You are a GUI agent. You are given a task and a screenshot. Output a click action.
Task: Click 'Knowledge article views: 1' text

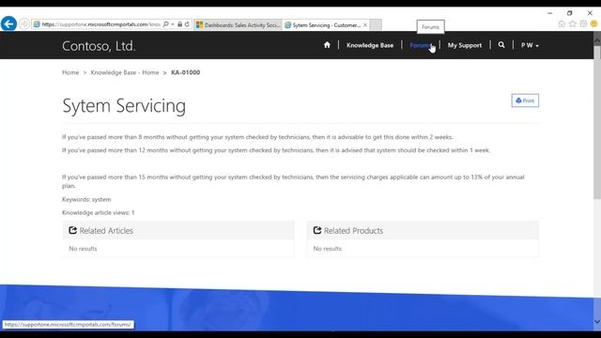click(x=98, y=213)
